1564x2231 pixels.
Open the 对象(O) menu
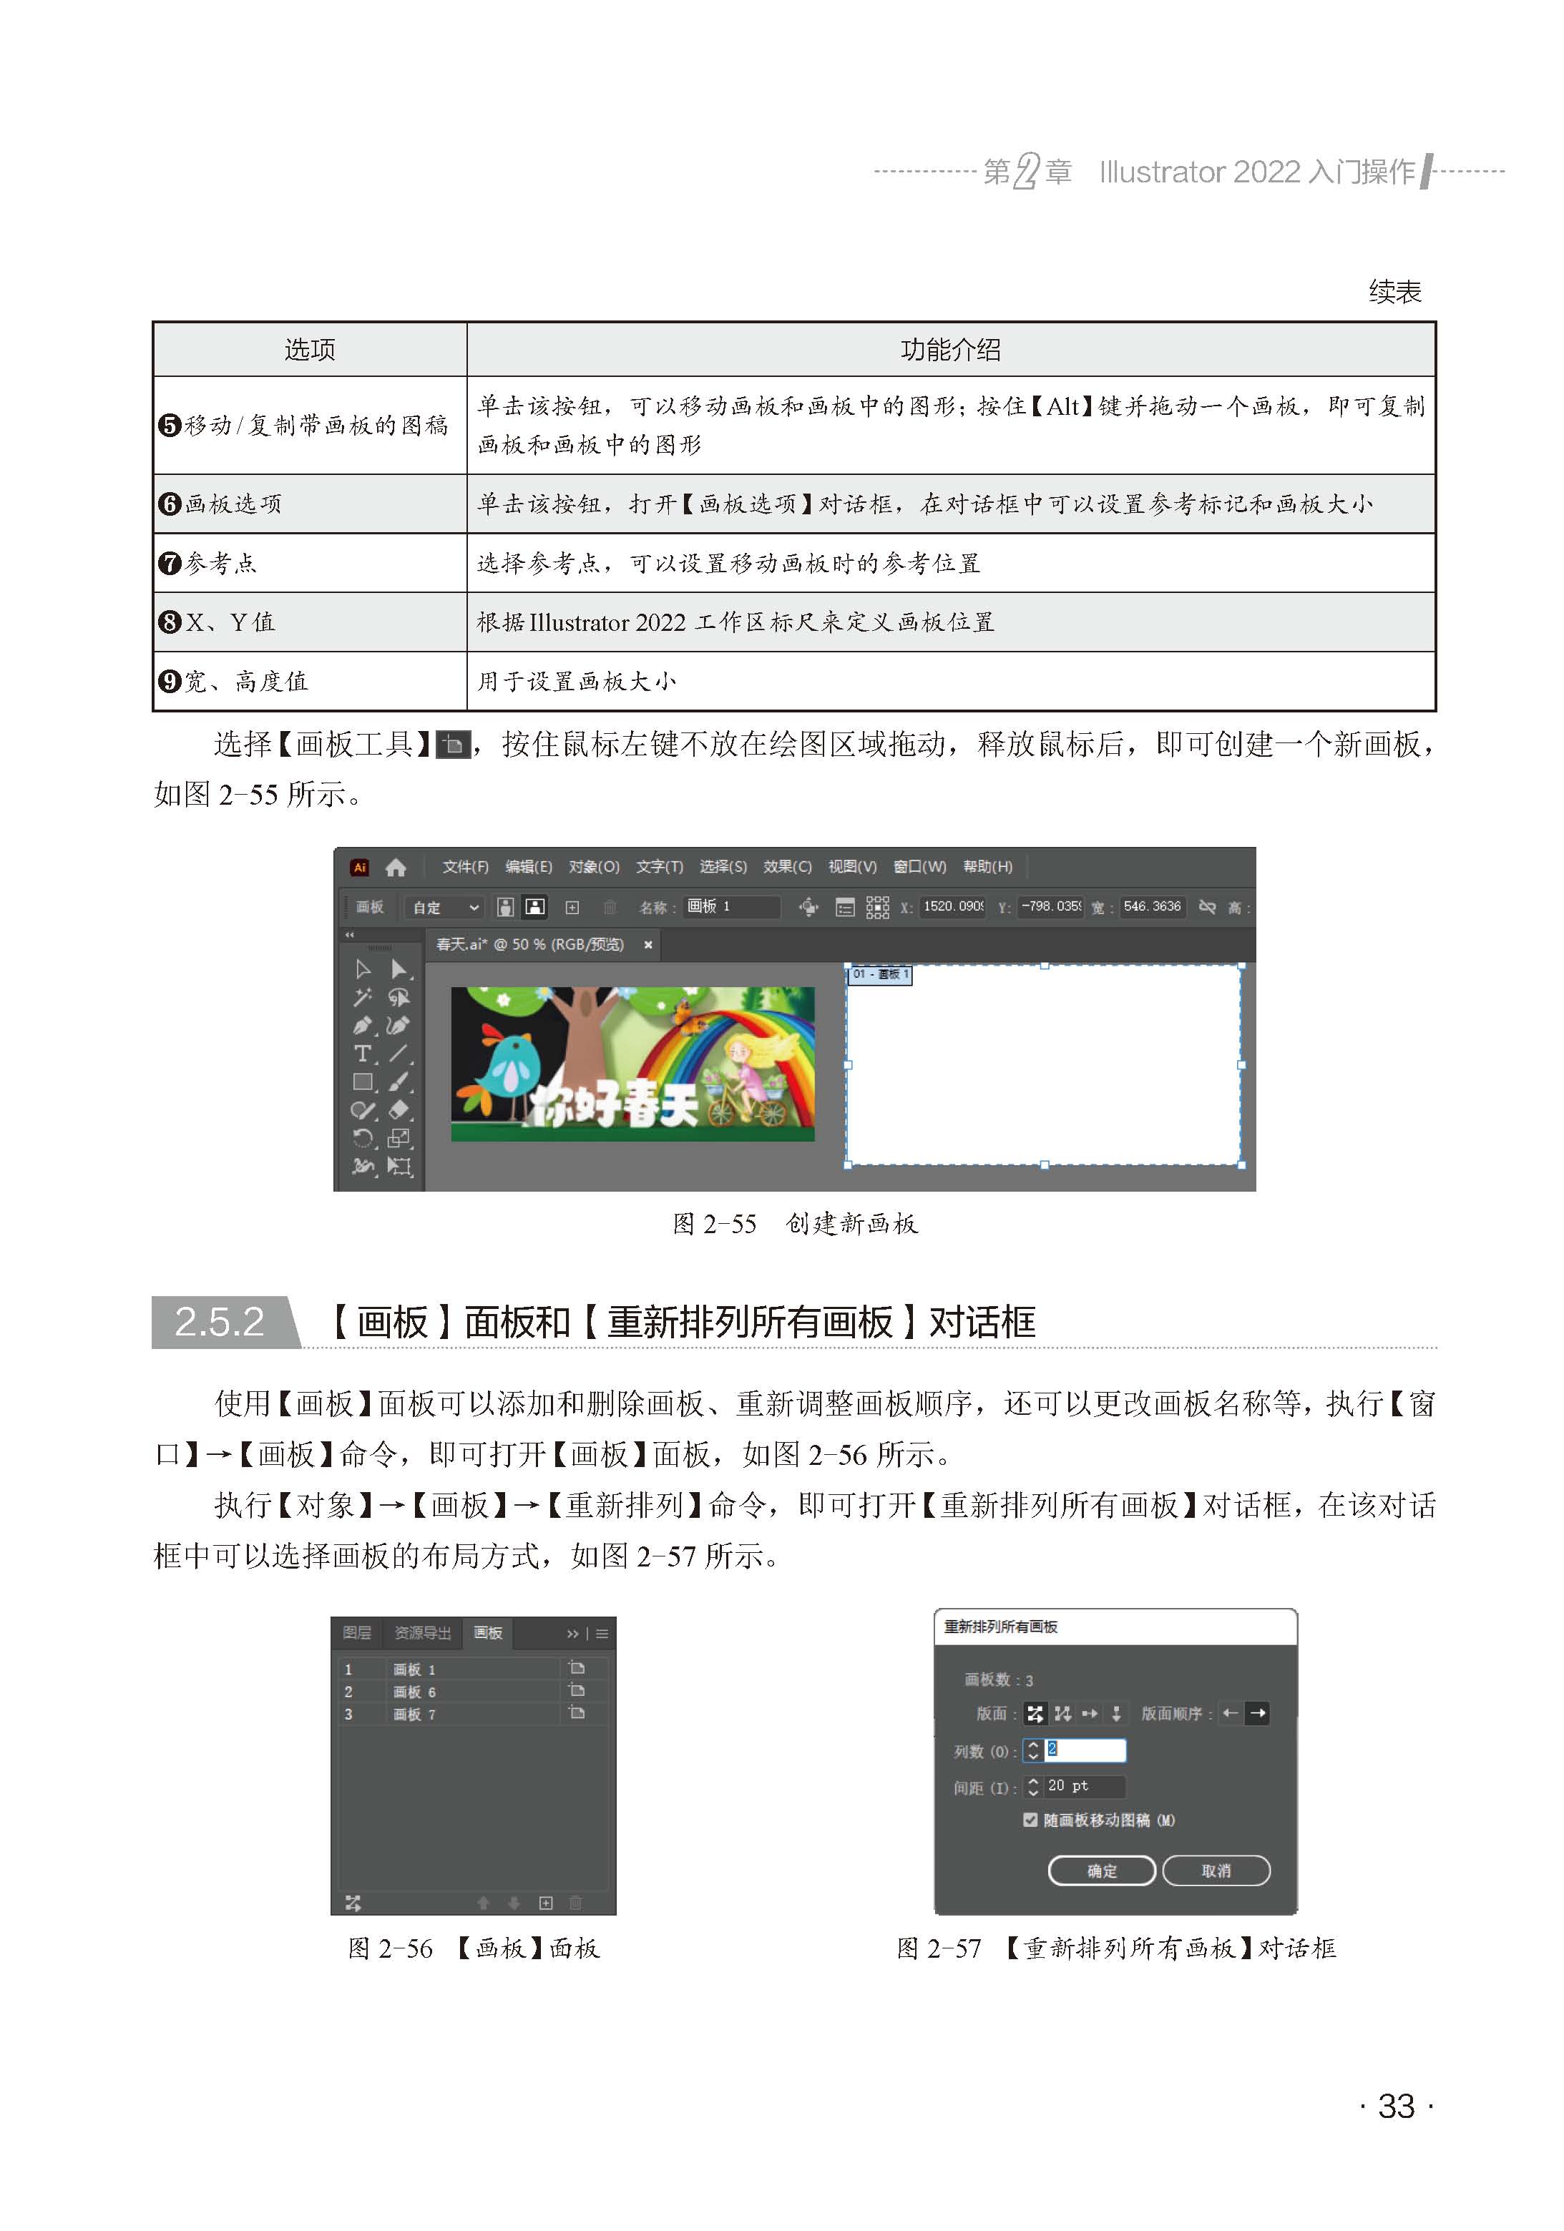(x=594, y=867)
